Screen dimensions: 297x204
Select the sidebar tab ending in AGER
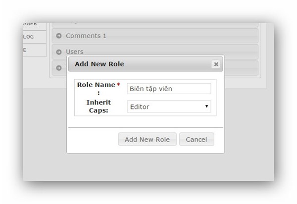[x=34, y=24]
